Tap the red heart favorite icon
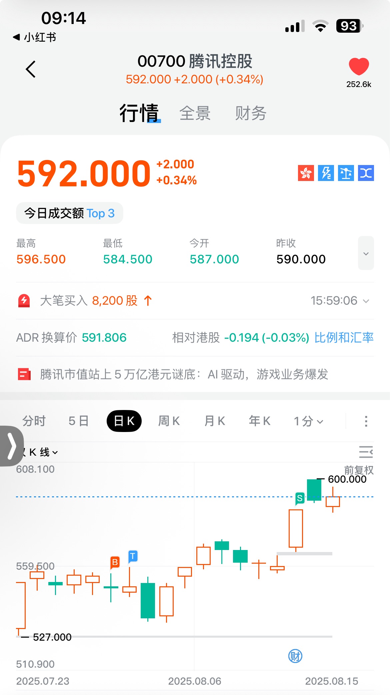This screenshot has height=695, width=390. pos(359,66)
